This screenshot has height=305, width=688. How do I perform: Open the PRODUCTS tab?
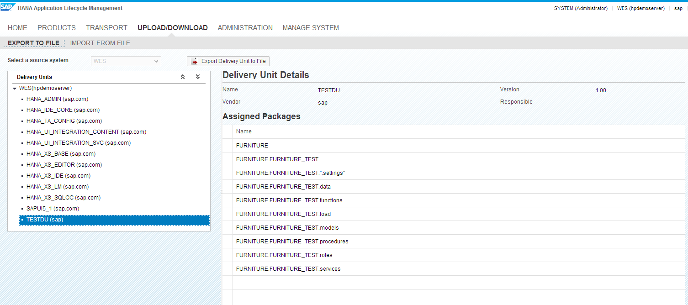tap(57, 28)
